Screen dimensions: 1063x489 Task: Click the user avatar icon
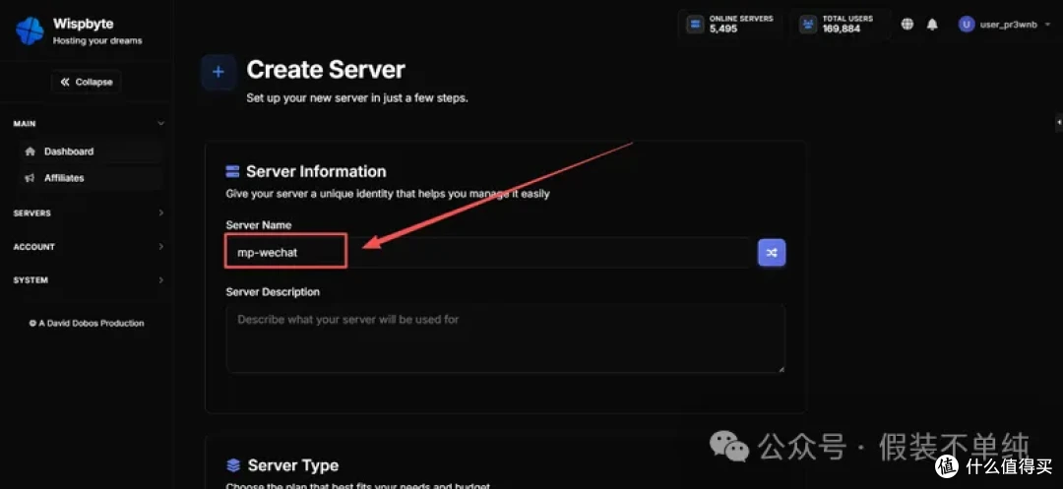967,25
